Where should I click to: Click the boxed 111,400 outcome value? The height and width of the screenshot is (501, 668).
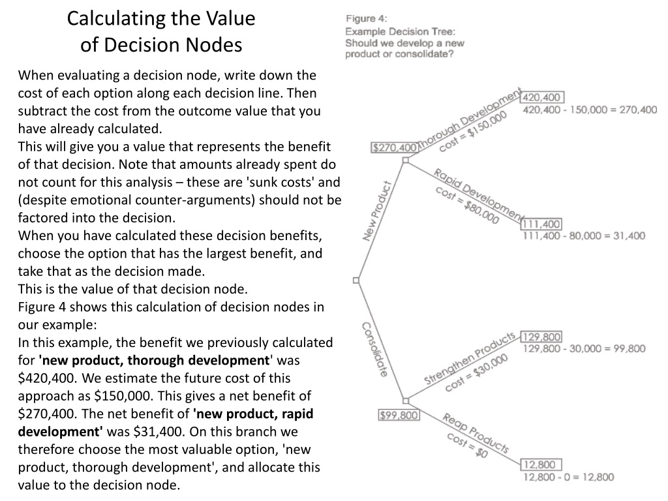pos(541,224)
